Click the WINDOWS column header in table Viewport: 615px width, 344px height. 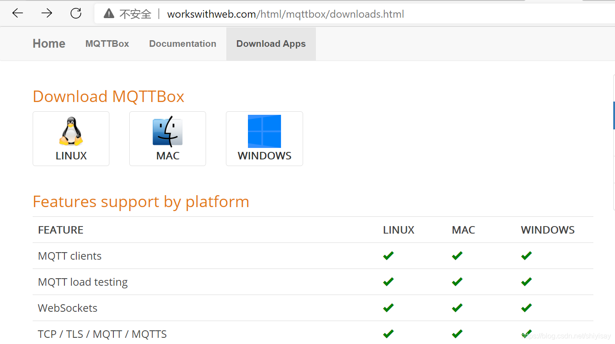(x=547, y=230)
